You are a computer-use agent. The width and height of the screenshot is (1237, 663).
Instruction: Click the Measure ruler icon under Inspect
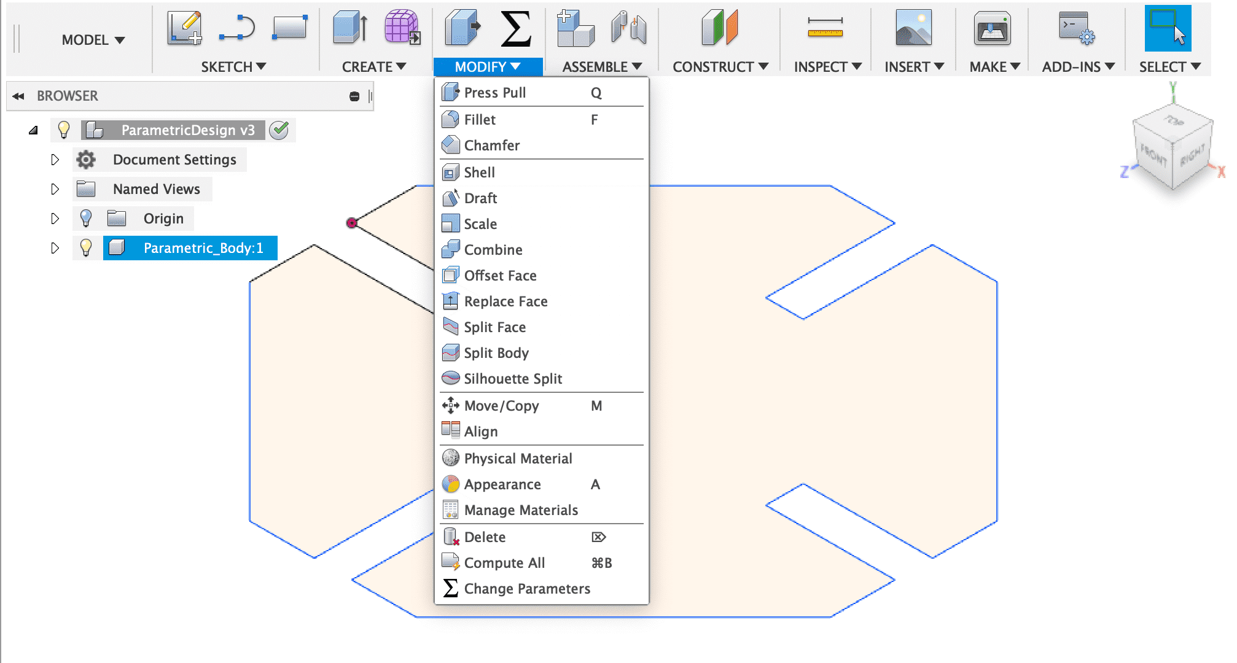coord(825,28)
